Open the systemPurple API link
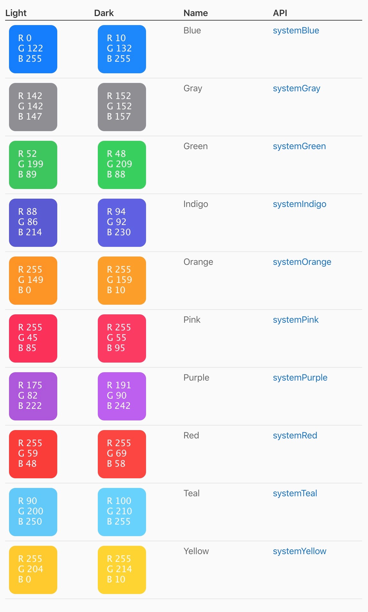The width and height of the screenshot is (368, 612). point(300,378)
